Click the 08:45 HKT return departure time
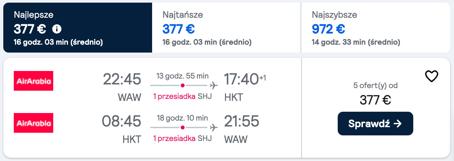454x161 pixels. (x=121, y=121)
